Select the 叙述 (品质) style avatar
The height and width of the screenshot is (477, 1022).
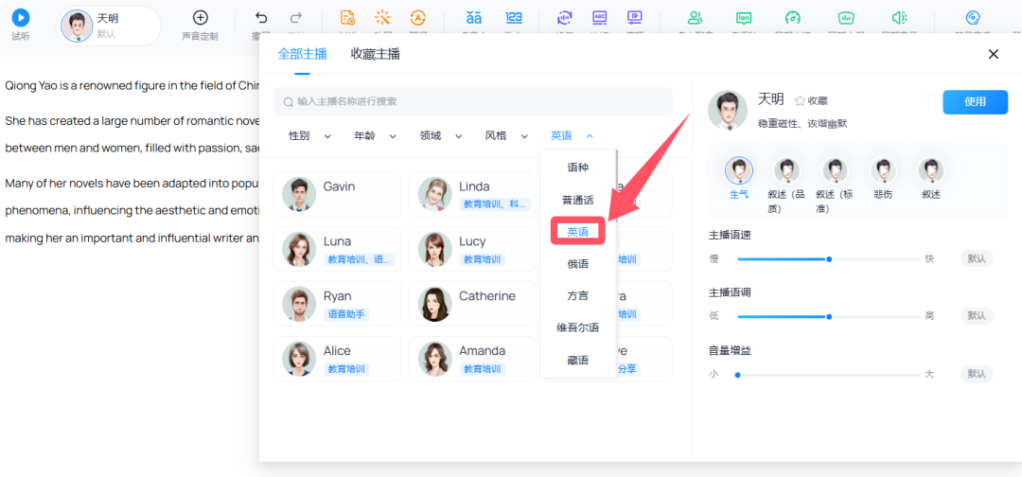click(x=786, y=171)
